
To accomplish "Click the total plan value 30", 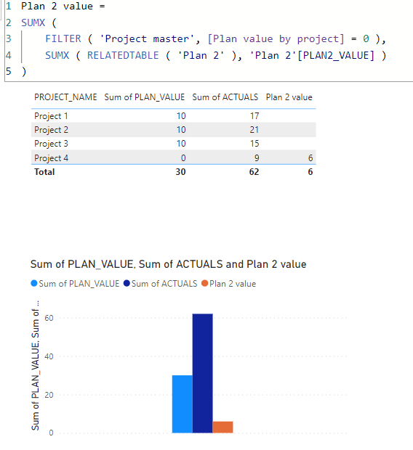I will [180, 172].
